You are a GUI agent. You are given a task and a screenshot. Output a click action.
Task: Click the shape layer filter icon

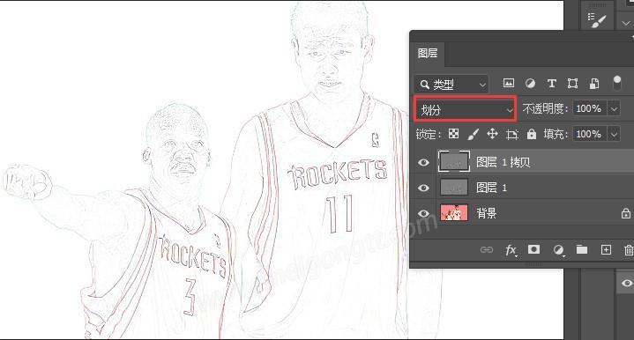pos(572,84)
